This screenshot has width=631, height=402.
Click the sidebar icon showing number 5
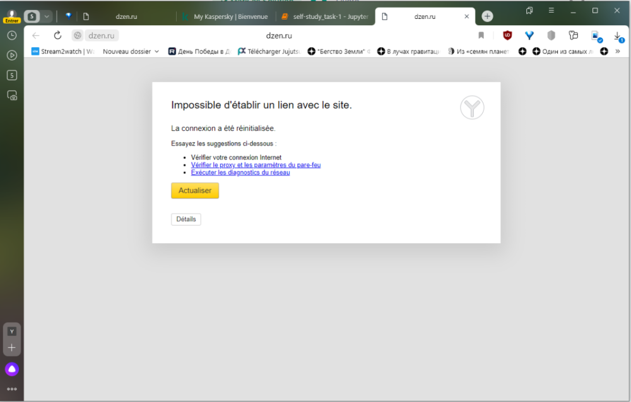click(11, 75)
